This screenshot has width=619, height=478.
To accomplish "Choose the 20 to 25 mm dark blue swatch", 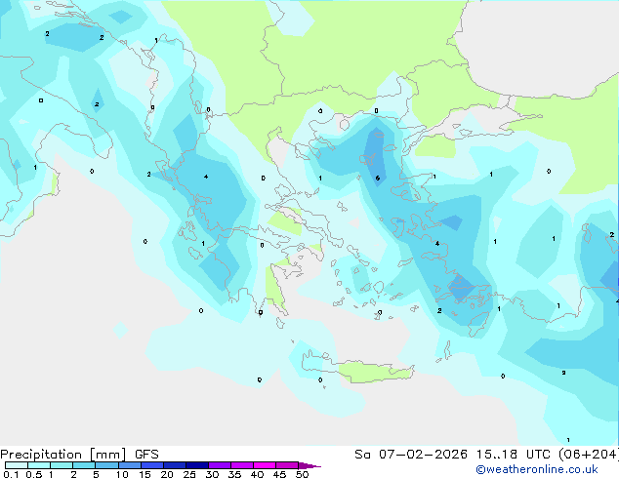I will click(x=175, y=465).
